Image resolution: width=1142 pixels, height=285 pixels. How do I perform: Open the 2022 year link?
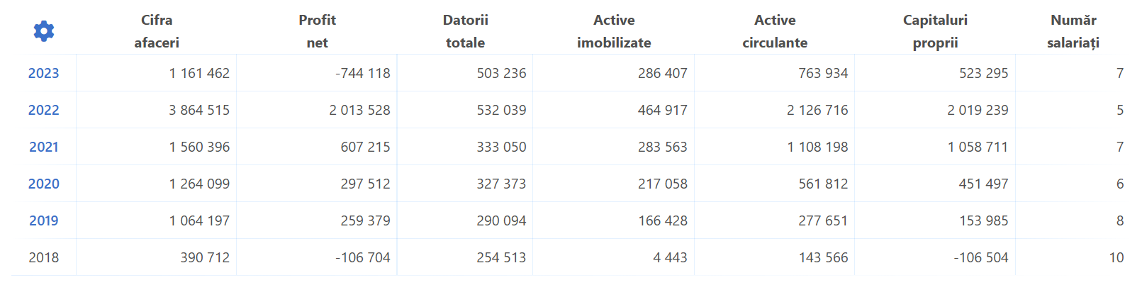(43, 110)
